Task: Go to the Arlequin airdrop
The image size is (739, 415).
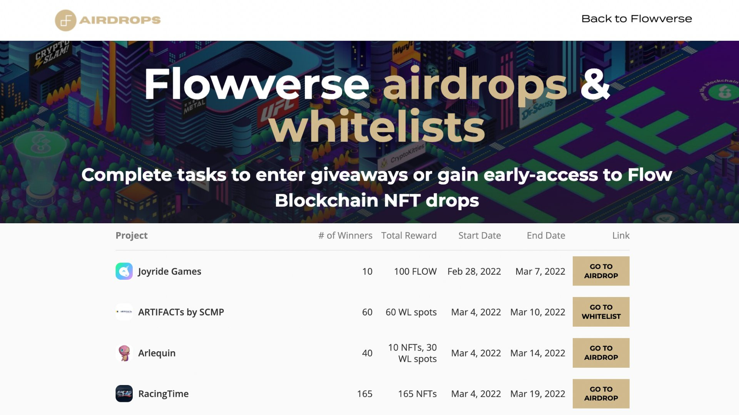Action: click(601, 353)
